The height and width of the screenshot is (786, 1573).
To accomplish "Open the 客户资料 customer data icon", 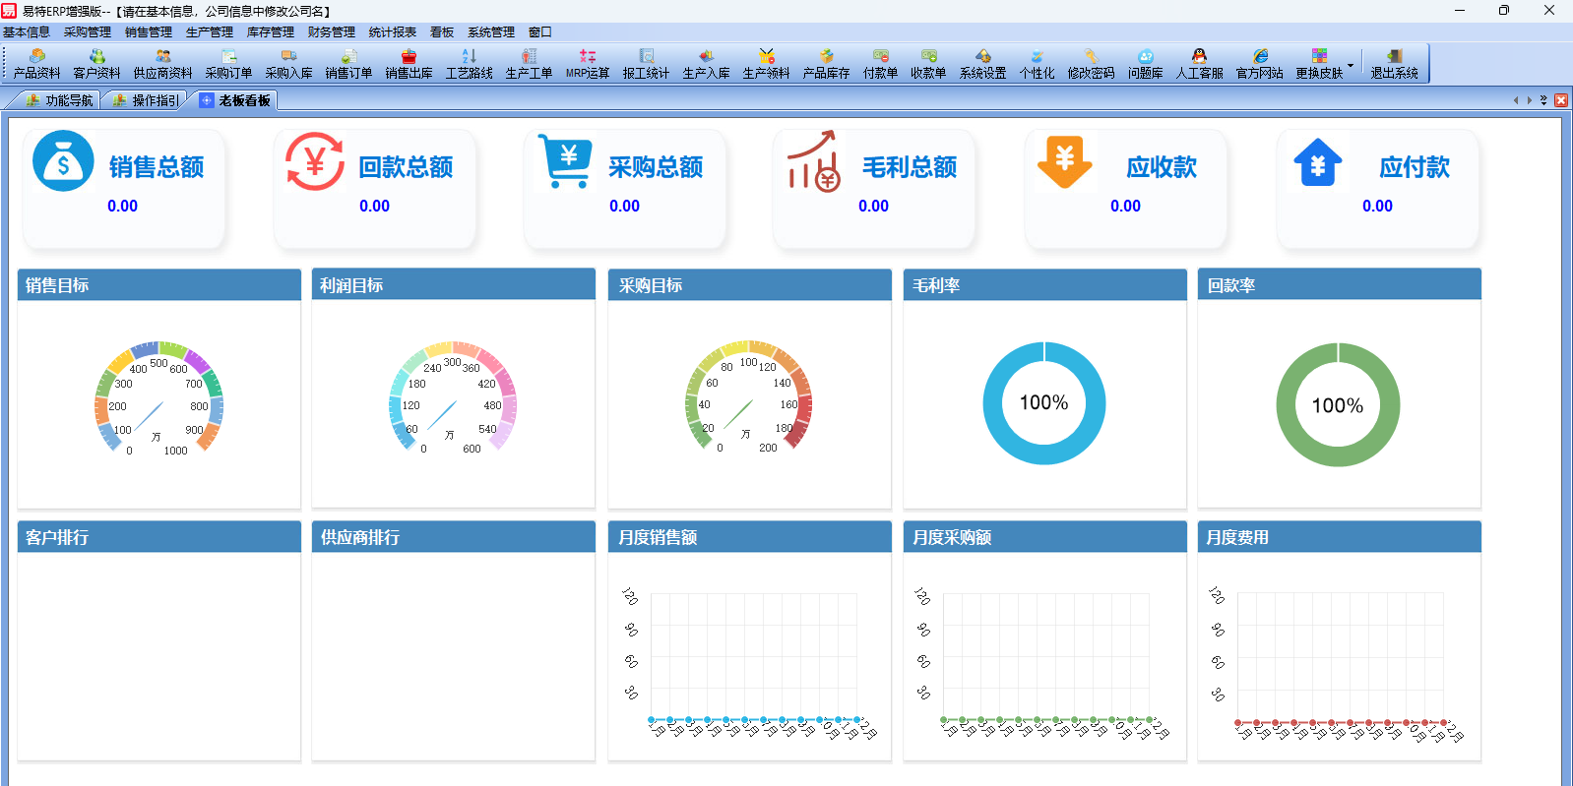I will (96, 64).
